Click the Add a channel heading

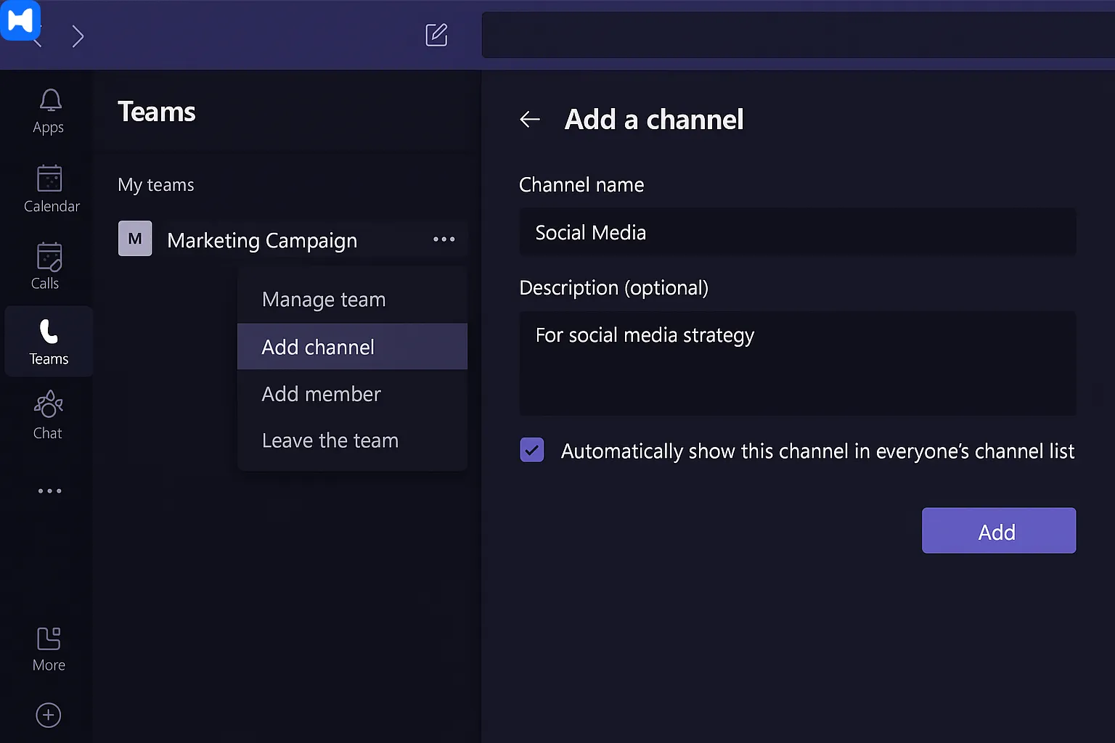(x=654, y=119)
